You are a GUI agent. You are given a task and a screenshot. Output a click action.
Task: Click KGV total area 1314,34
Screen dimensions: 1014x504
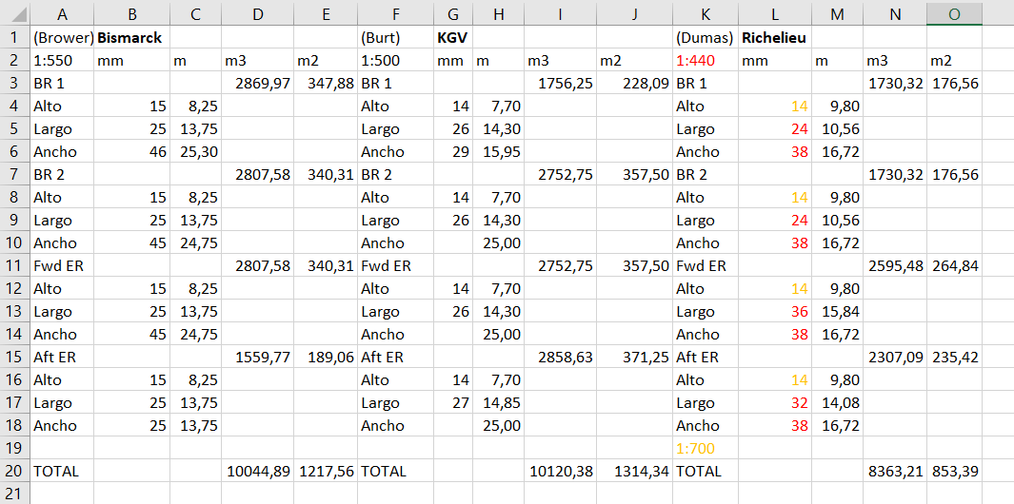pyautogui.click(x=634, y=471)
